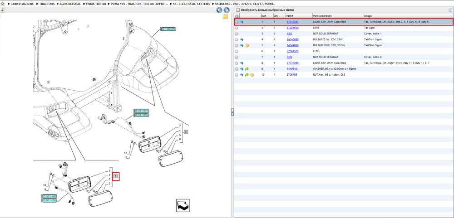Open the next figure with the forward arrow
Screen dimensions: 454x218
[x=227, y=10]
